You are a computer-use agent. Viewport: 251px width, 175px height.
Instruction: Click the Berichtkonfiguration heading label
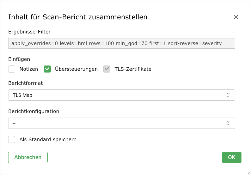click(x=33, y=111)
